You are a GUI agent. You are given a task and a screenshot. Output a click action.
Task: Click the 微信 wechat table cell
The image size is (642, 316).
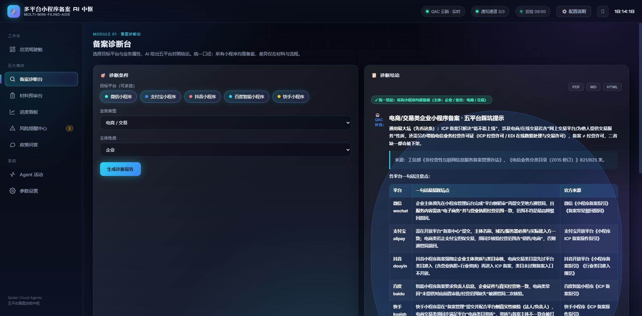tap(401, 211)
